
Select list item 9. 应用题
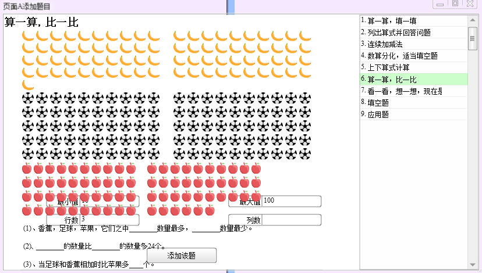414,114
